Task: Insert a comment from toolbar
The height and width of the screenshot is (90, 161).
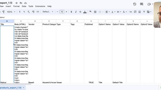Action: (x=135, y=12)
